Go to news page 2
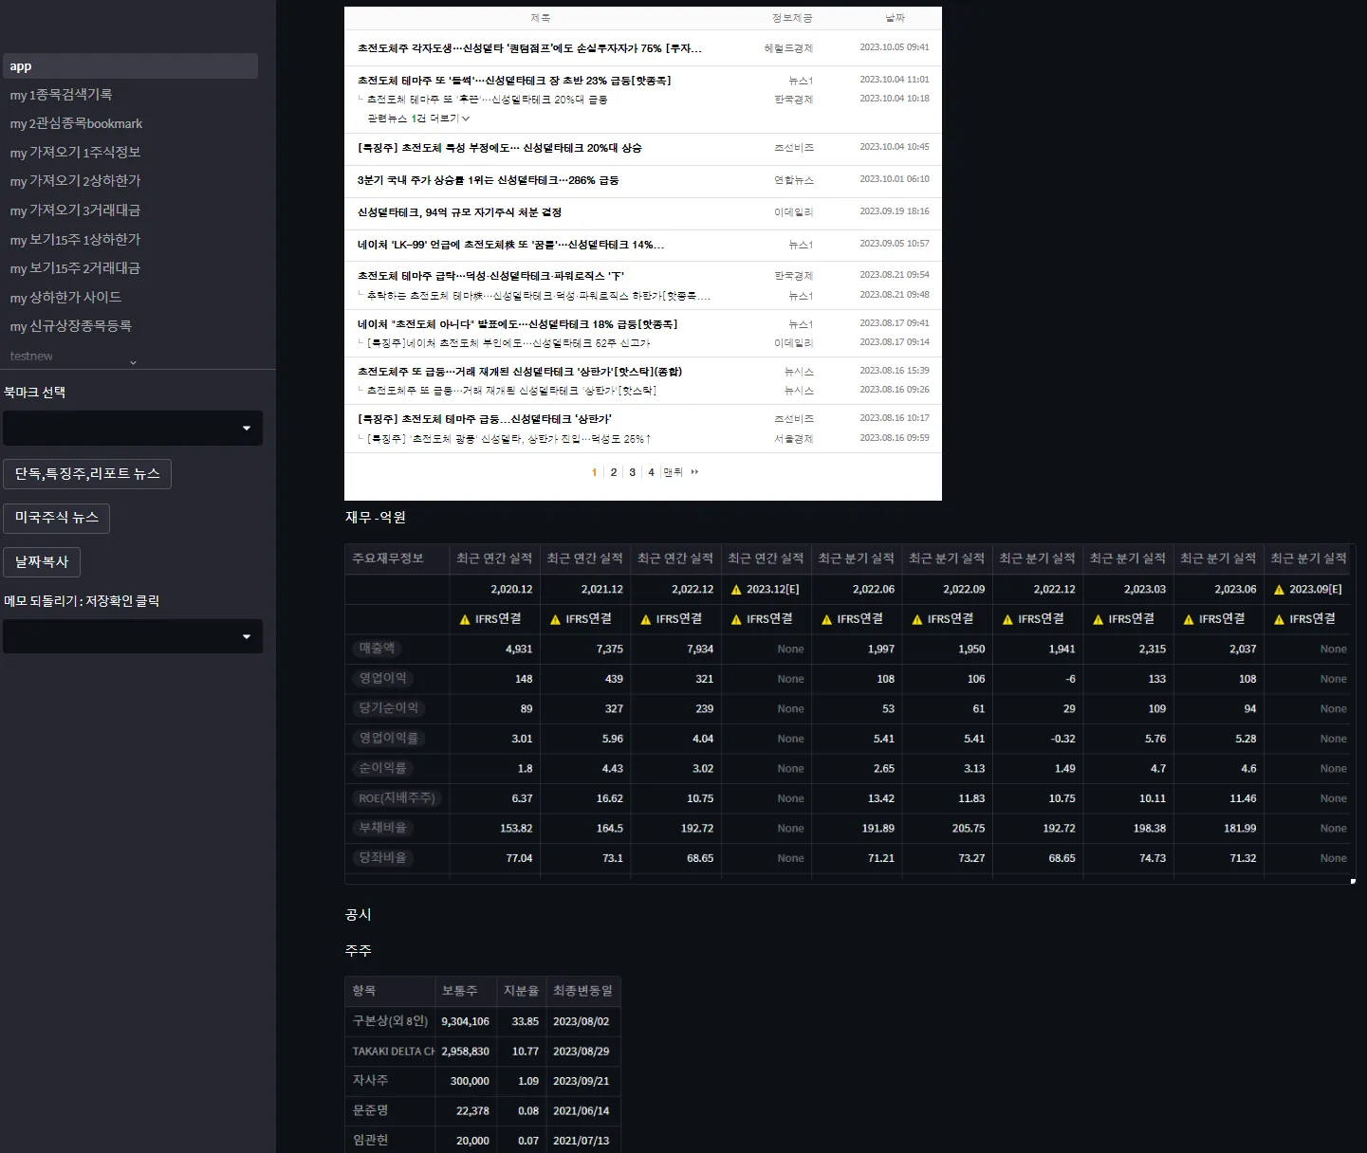The image size is (1367, 1153). [614, 472]
